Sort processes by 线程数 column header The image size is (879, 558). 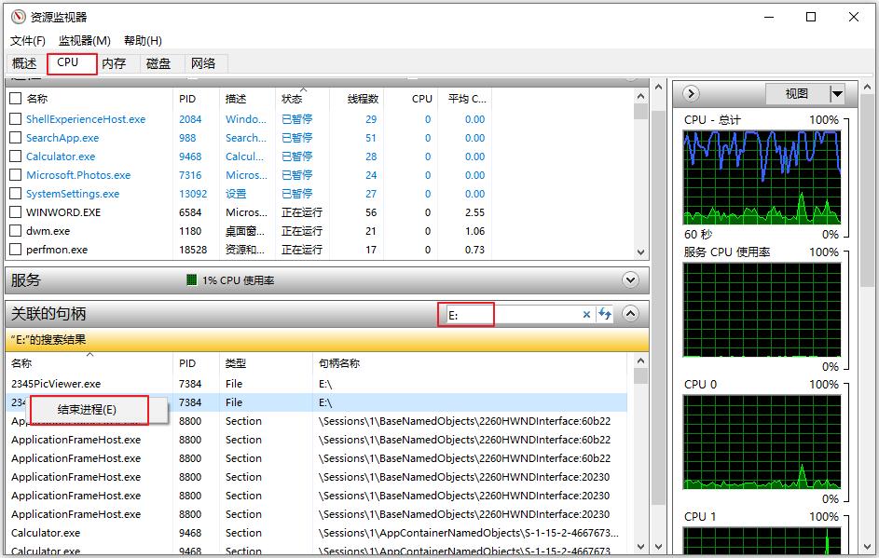pyautogui.click(x=363, y=99)
